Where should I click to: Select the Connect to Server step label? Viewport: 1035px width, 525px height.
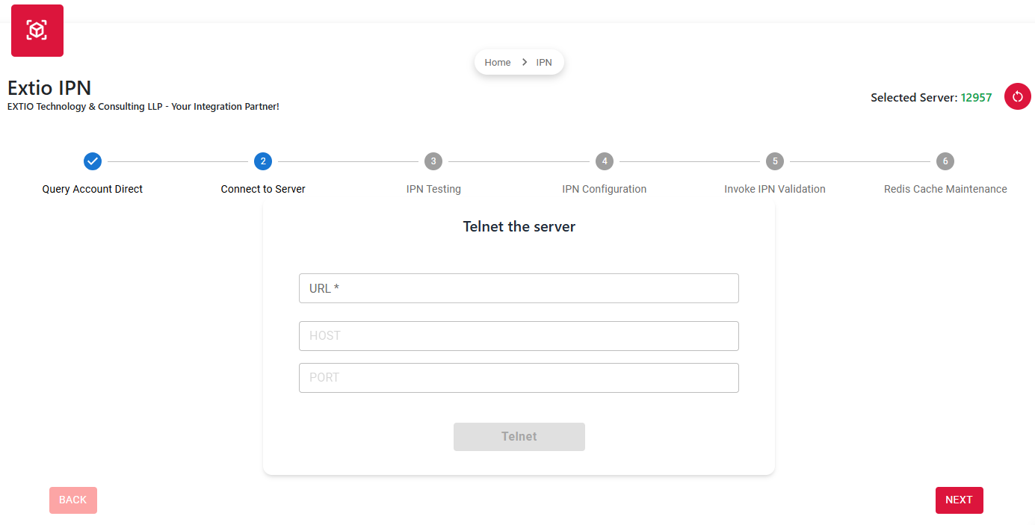(x=263, y=189)
